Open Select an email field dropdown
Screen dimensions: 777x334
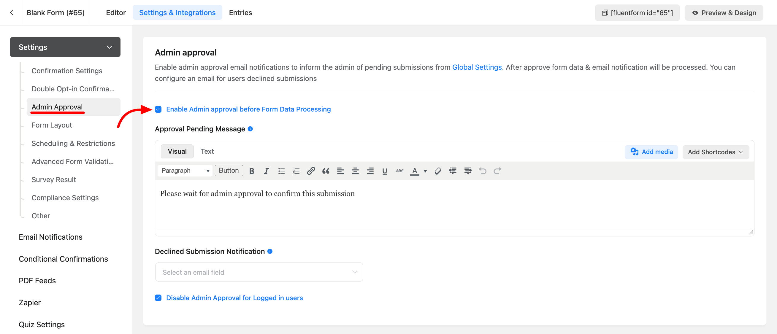(x=259, y=272)
